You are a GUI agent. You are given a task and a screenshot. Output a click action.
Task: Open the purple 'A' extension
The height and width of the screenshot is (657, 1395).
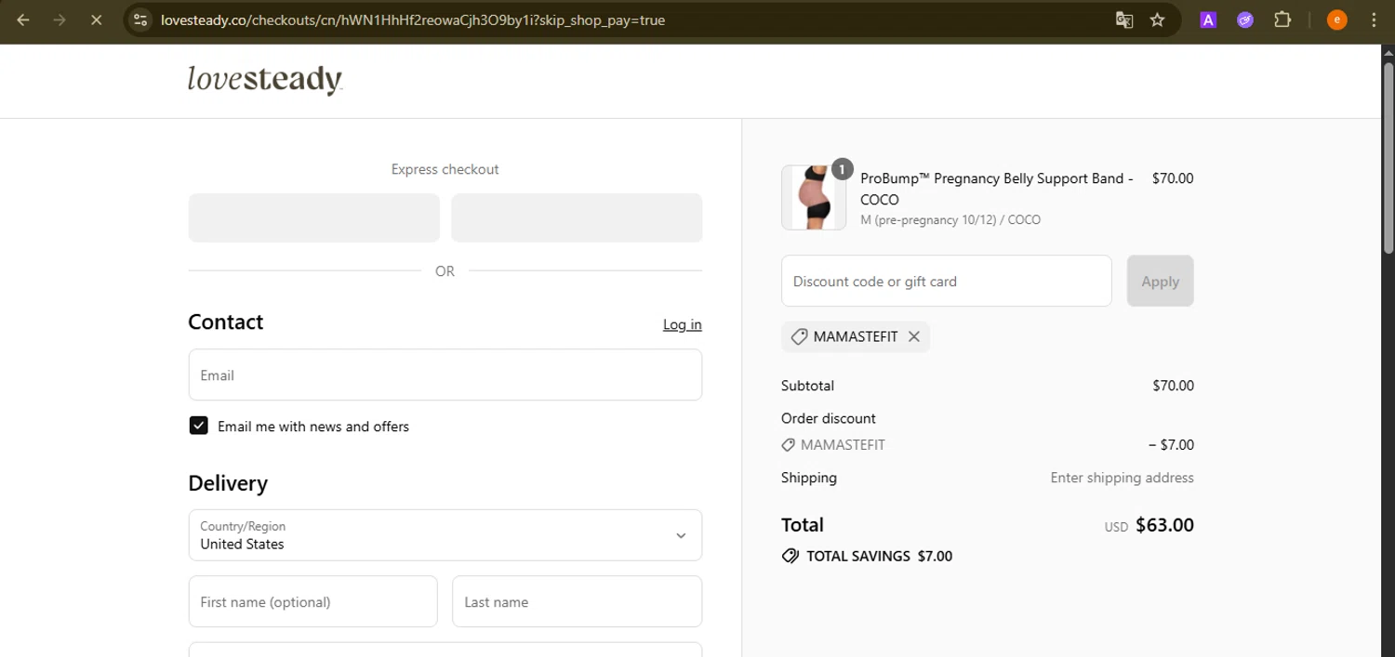click(x=1208, y=20)
